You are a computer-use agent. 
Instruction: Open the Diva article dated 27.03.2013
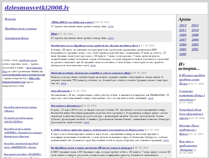[54, 34]
